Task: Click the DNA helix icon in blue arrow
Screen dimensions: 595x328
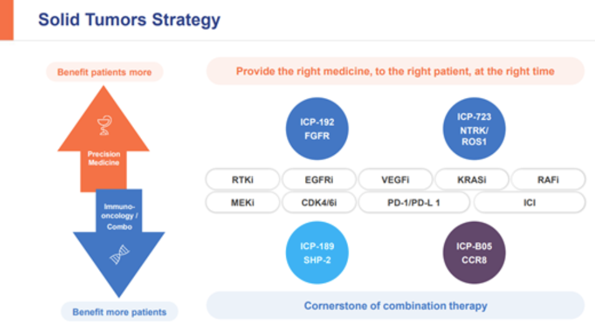Action: tap(119, 254)
